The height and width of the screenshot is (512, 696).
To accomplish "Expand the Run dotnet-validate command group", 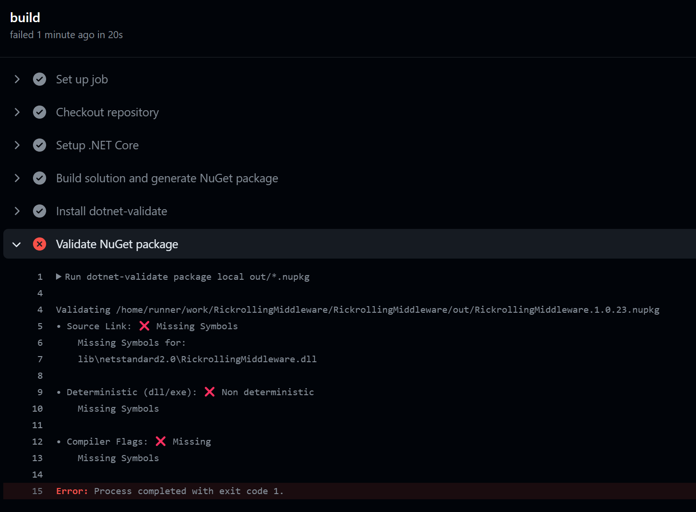I will click(58, 276).
